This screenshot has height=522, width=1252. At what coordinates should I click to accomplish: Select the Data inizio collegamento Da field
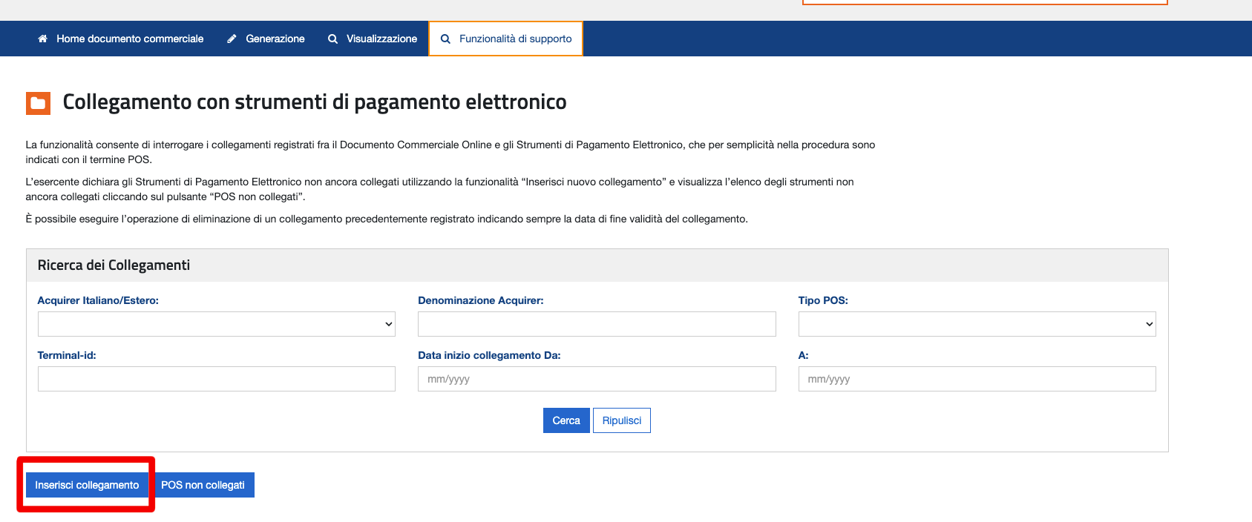[x=597, y=379]
